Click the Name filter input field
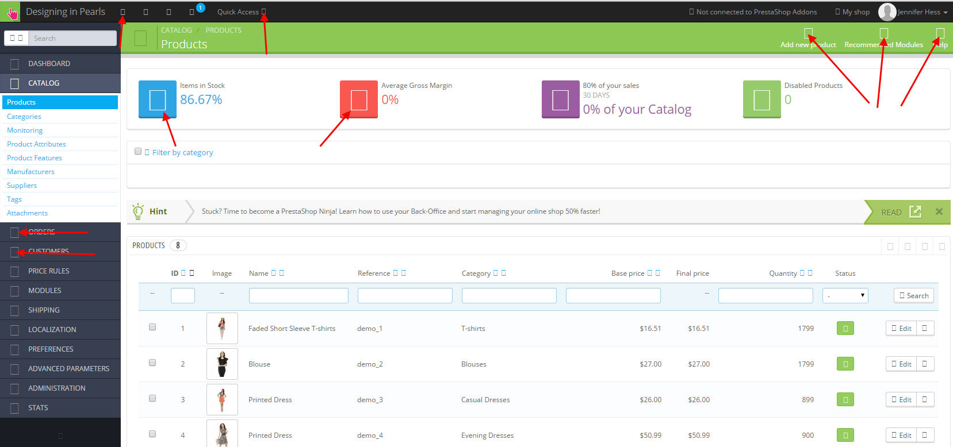The width and height of the screenshot is (953, 447). (x=298, y=295)
